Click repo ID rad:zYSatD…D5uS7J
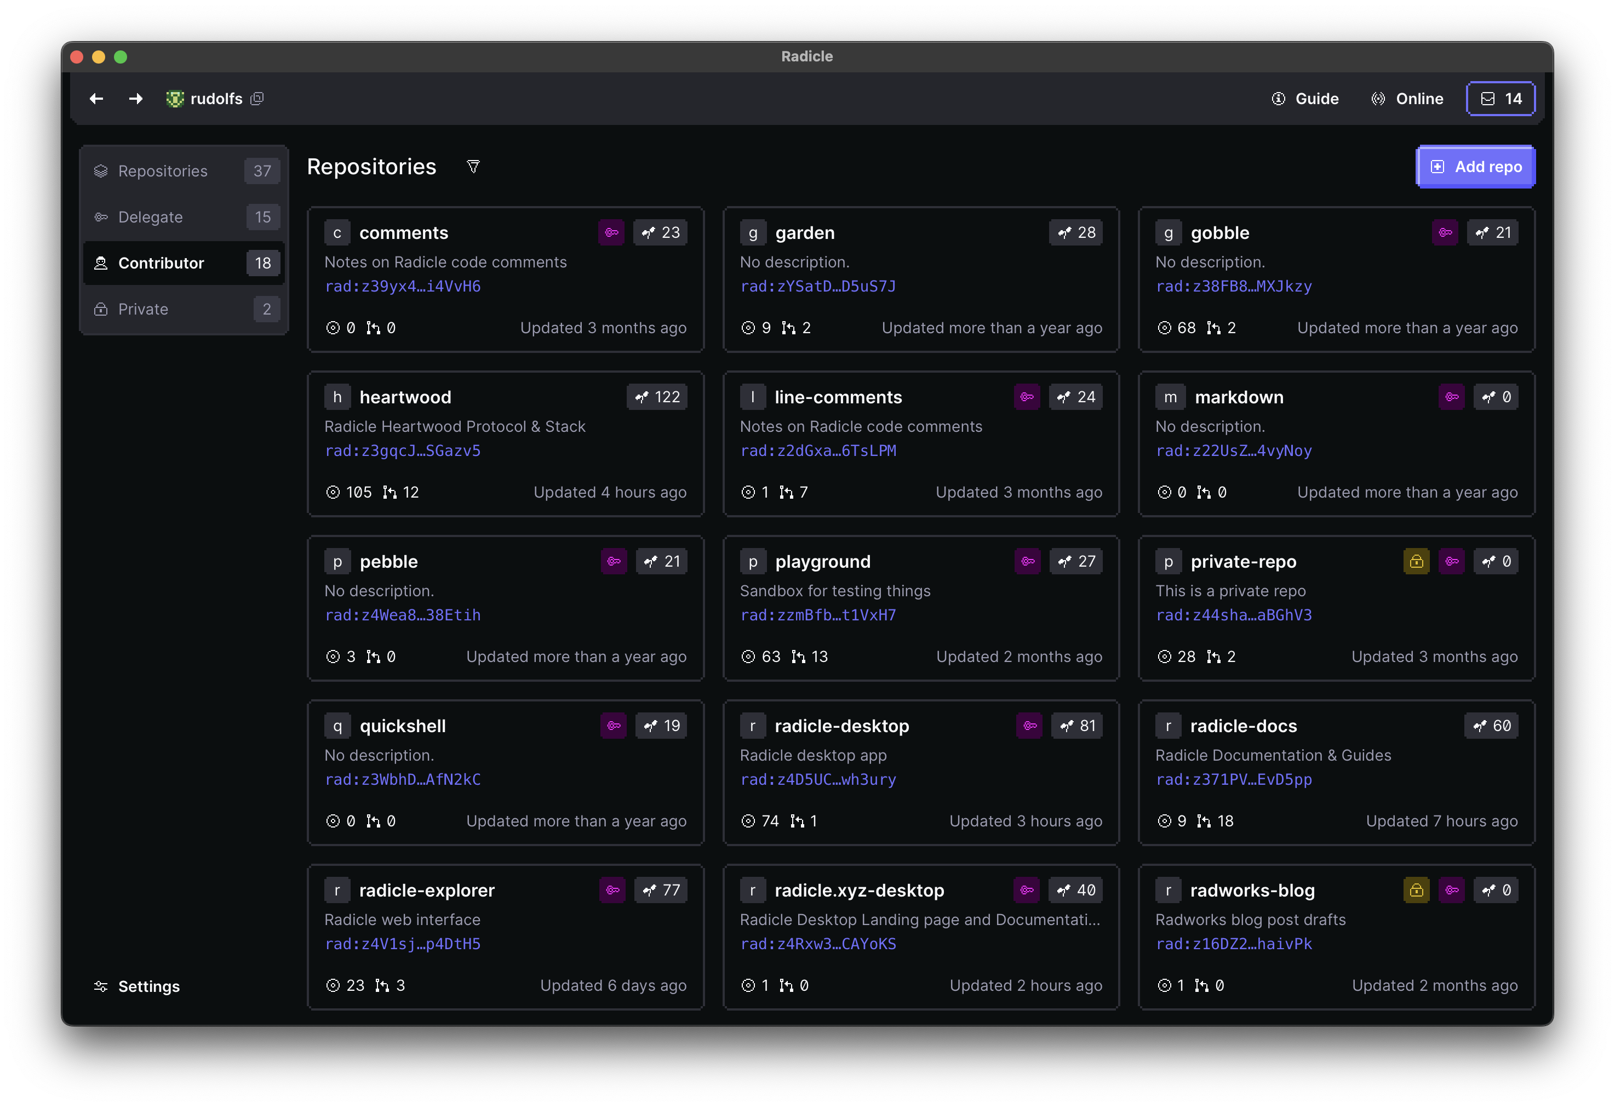Viewport: 1615px width, 1107px height. [818, 287]
